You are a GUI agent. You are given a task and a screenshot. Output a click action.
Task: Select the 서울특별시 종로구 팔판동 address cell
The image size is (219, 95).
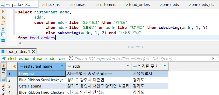coord(98,74)
